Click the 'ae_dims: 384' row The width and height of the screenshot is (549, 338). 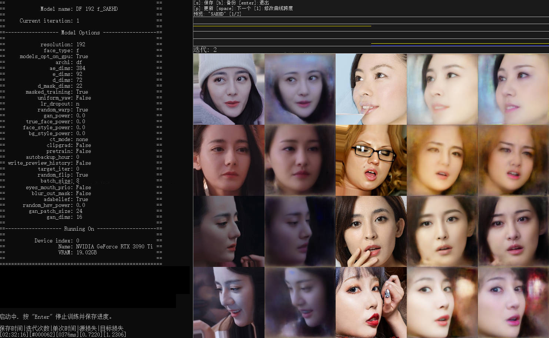pos(67,68)
